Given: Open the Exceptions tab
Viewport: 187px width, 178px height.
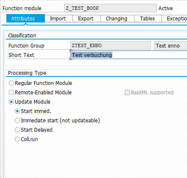Looking at the screenshot, I should (175, 19).
